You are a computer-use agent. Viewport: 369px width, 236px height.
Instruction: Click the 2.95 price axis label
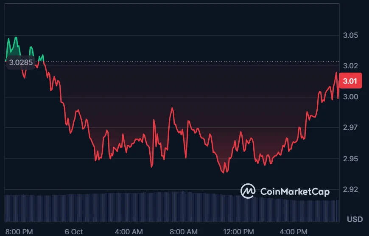350,159
